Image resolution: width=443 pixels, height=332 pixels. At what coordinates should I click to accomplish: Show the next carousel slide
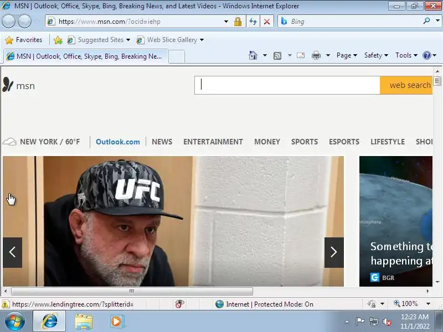(334, 252)
